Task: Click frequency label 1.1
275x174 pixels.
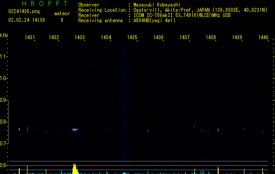Action: click(4, 57)
